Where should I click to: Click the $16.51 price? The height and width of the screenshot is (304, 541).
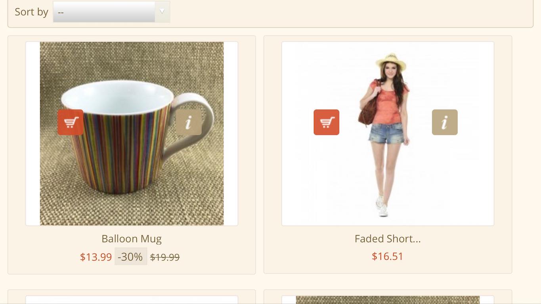388,256
